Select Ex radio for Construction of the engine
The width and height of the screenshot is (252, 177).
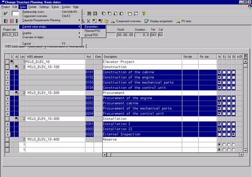[224, 77]
